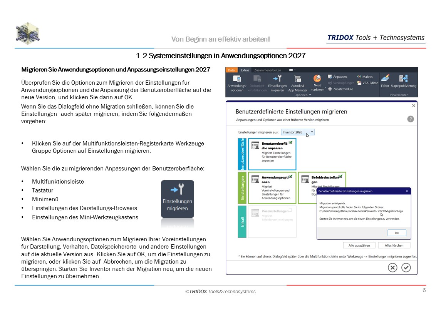The height and width of the screenshot is (314, 441).
Task: Toggle the Anwendungsoptionen migration checkbox
Action: pos(290,176)
